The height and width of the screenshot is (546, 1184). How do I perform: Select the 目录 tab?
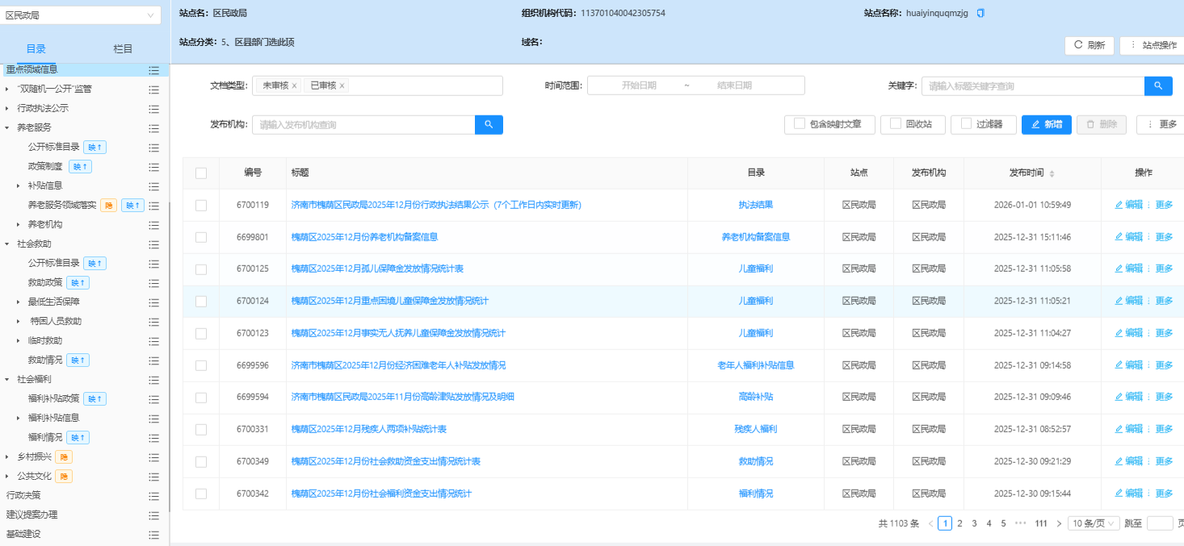[36, 48]
